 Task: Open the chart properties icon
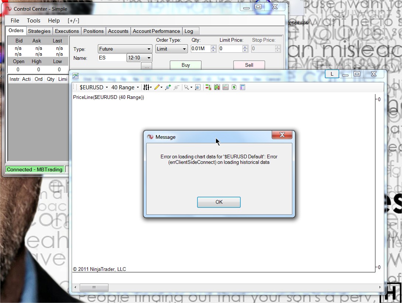[243, 87]
